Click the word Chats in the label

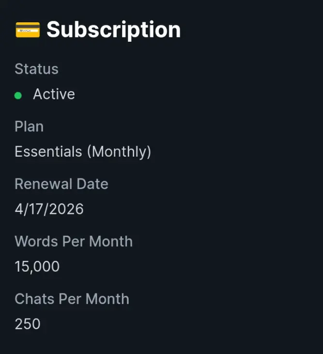click(35, 299)
